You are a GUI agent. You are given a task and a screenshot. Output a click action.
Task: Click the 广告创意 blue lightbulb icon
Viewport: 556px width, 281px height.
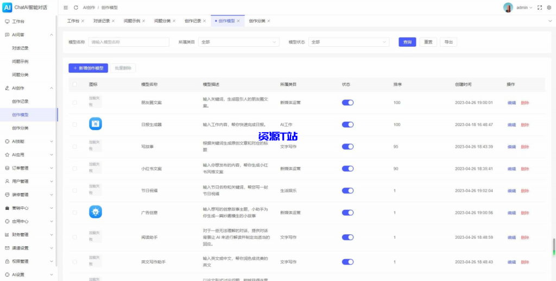(96, 212)
